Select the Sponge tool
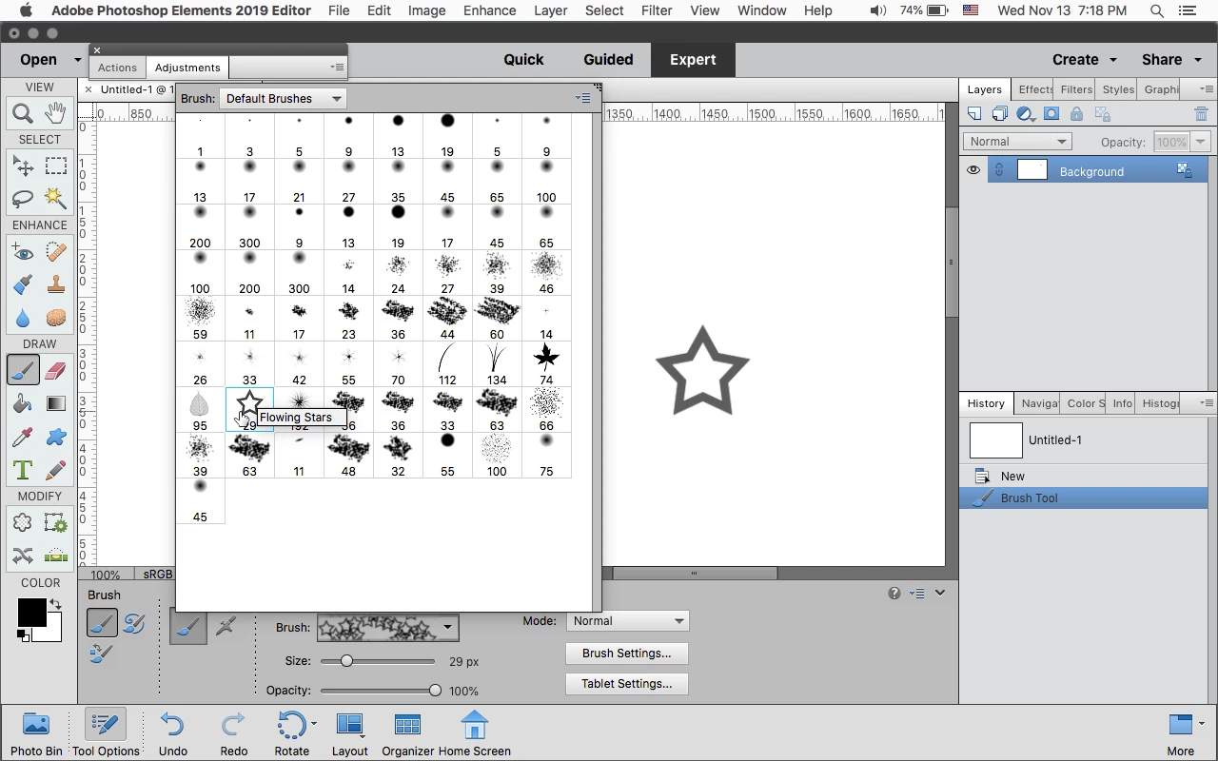This screenshot has height=761, width=1218. (56, 317)
